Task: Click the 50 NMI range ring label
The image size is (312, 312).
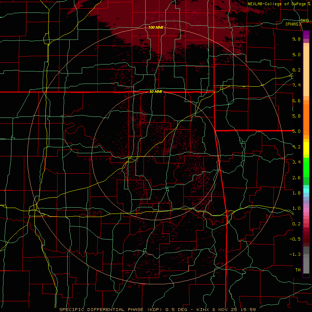Action: (156, 92)
